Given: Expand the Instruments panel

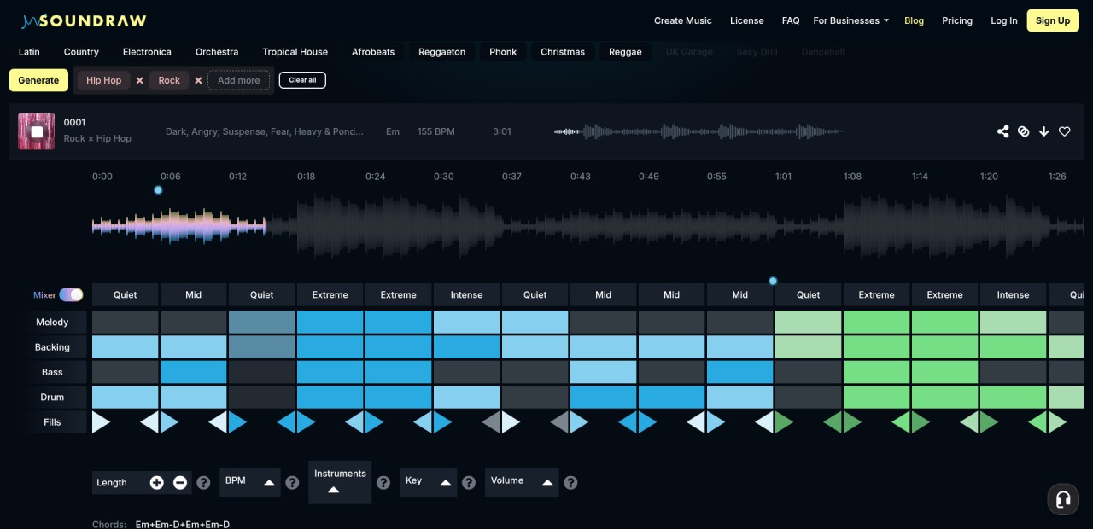Looking at the screenshot, I should pos(334,490).
